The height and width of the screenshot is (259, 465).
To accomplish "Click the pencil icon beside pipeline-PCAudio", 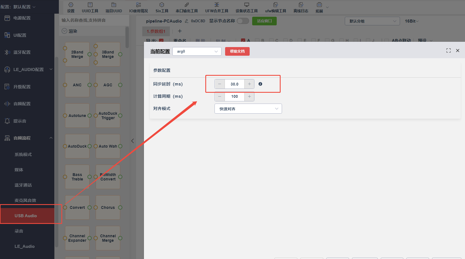I will tap(187, 21).
